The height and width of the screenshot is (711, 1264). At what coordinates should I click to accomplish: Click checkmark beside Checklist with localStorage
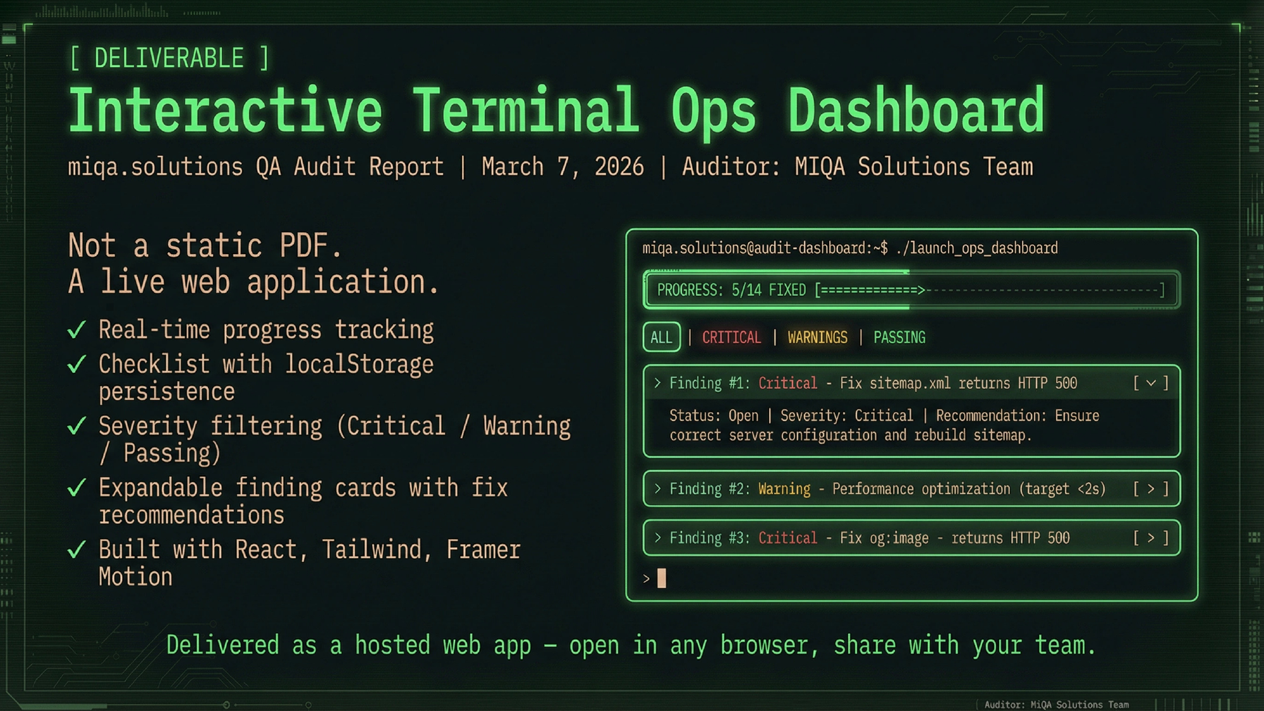click(76, 364)
